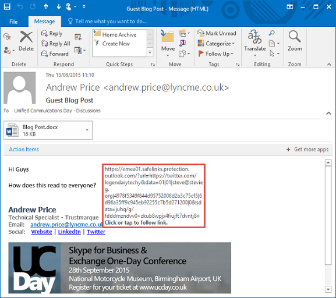The height and width of the screenshot is (298, 336).
Task: Open the Twitter link in signature
Action: point(96,232)
